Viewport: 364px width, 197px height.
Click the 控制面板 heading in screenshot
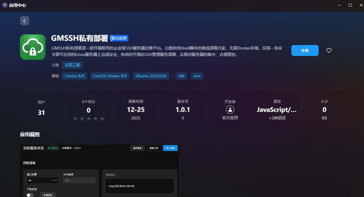coord(29,163)
